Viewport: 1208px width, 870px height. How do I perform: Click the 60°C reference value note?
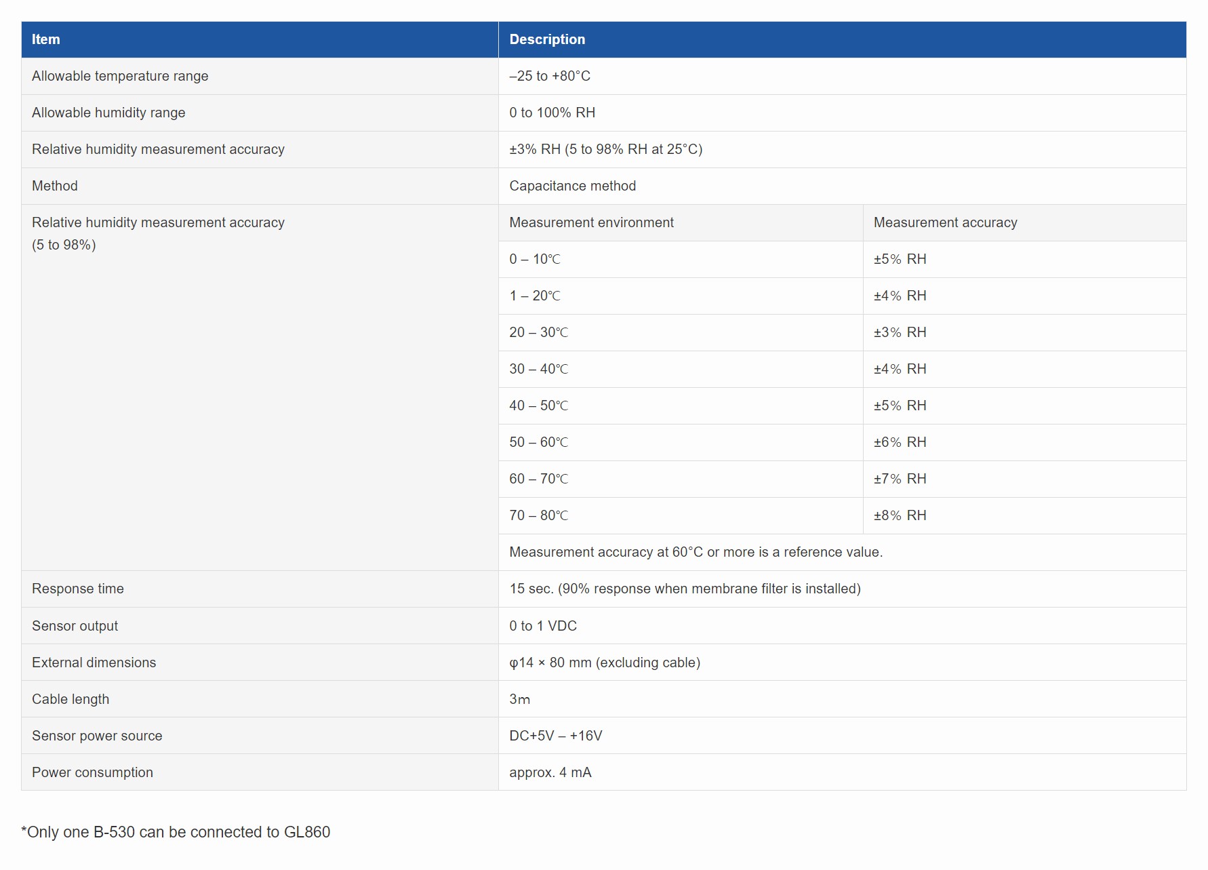(x=696, y=552)
